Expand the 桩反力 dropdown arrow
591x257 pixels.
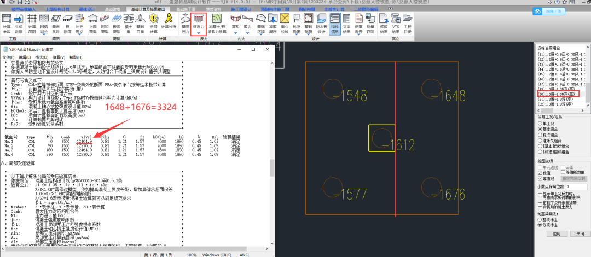pyautogui.click(x=198, y=33)
